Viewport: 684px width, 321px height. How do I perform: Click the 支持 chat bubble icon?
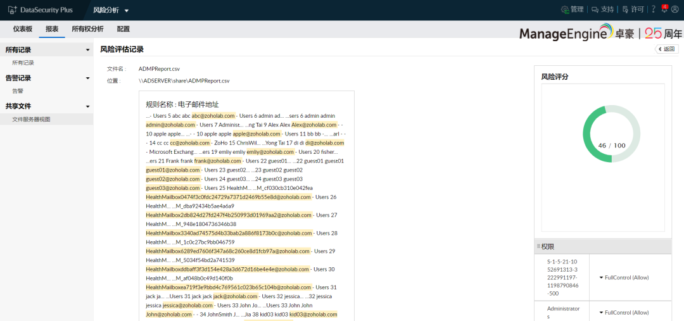click(595, 9)
